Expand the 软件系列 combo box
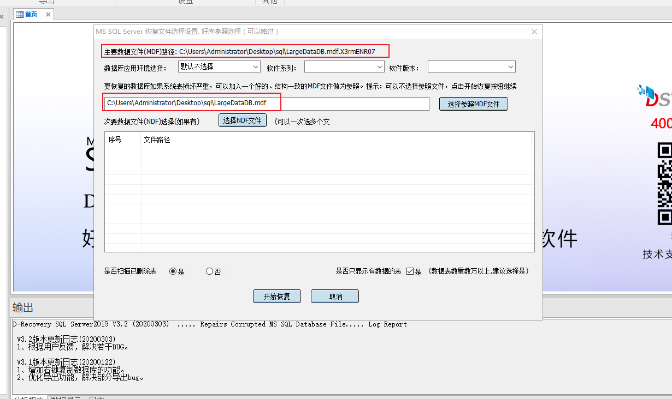Image resolution: width=672 pixels, height=399 pixels. coord(345,66)
